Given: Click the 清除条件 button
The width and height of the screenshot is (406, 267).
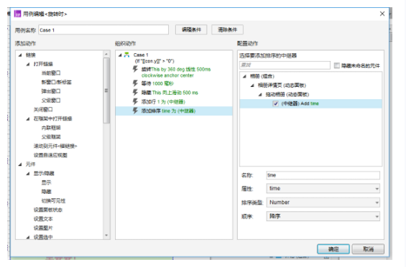Looking at the screenshot, I should point(227,29).
